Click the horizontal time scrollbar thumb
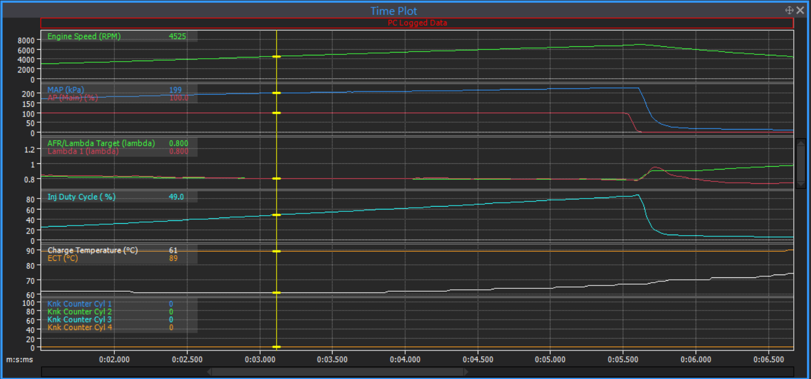 click(x=339, y=372)
